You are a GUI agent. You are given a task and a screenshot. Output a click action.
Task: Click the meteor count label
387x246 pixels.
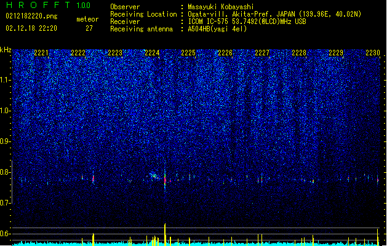(x=87, y=19)
